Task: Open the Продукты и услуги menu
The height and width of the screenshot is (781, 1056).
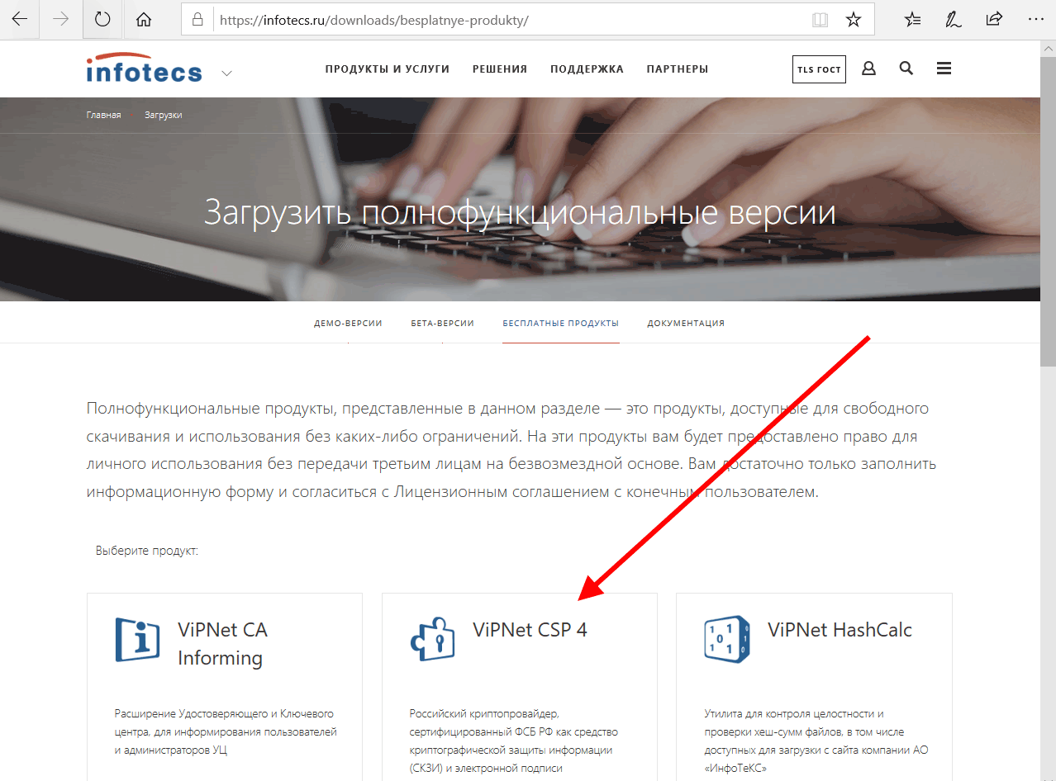Action: point(388,69)
